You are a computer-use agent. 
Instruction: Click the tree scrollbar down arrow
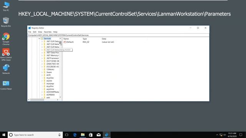(x=60, y=97)
